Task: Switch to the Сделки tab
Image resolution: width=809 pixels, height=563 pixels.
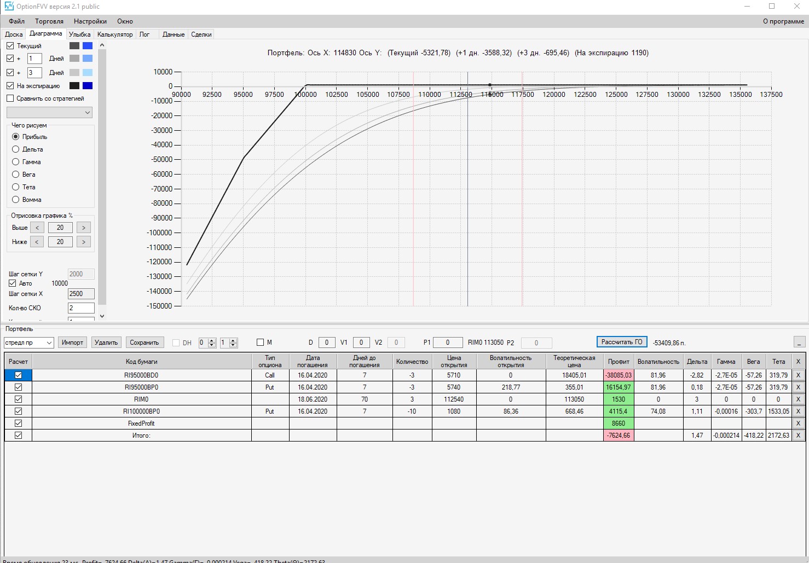Action: pos(201,34)
